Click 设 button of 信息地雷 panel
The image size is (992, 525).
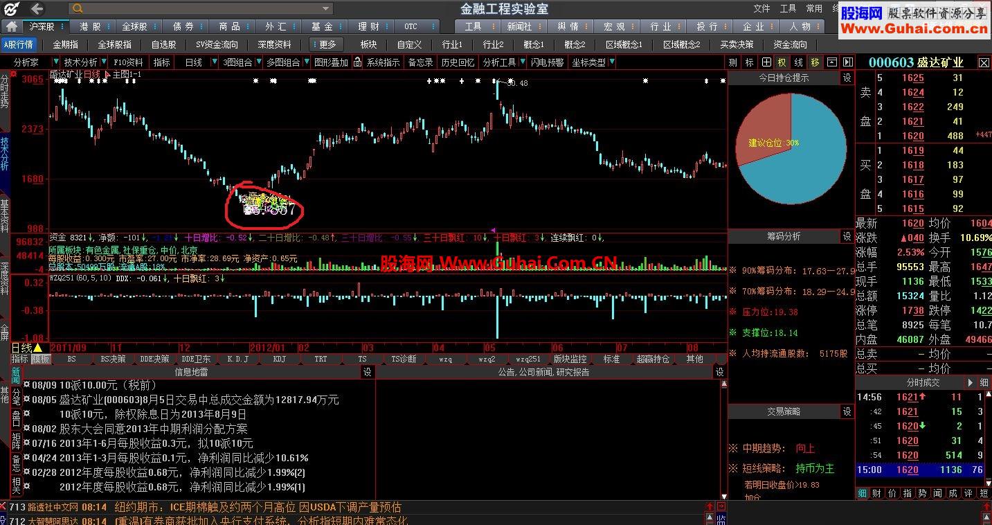pos(368,372)
